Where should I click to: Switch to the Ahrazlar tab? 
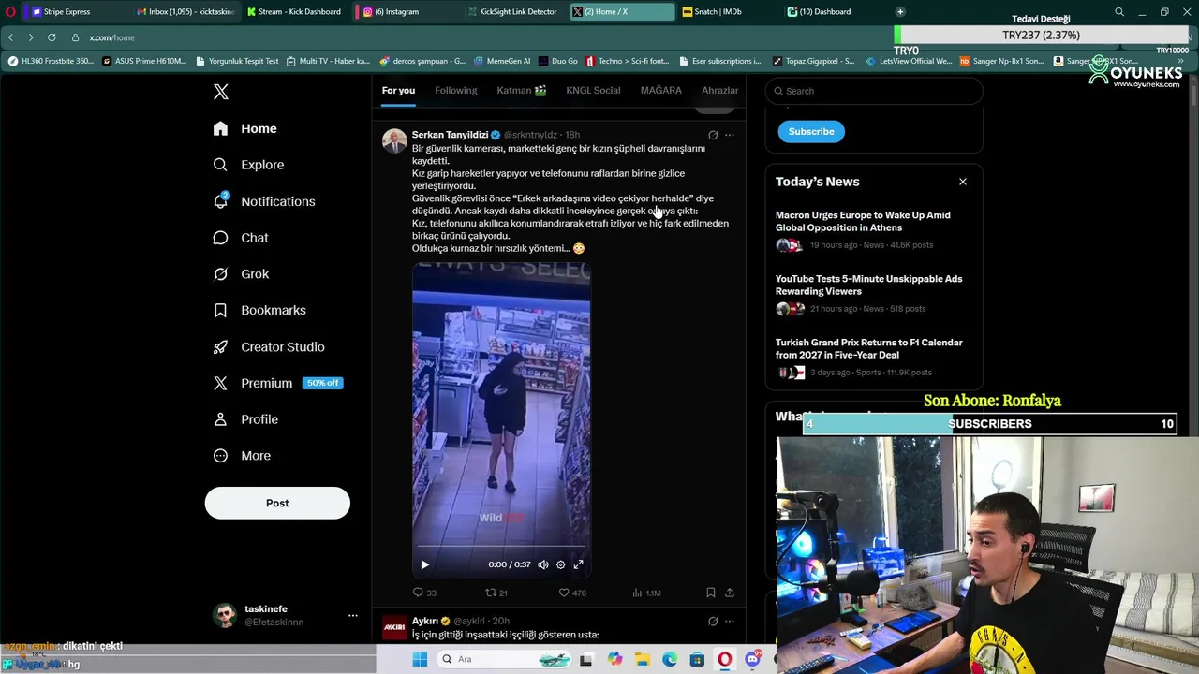click(x=720, y=91)
